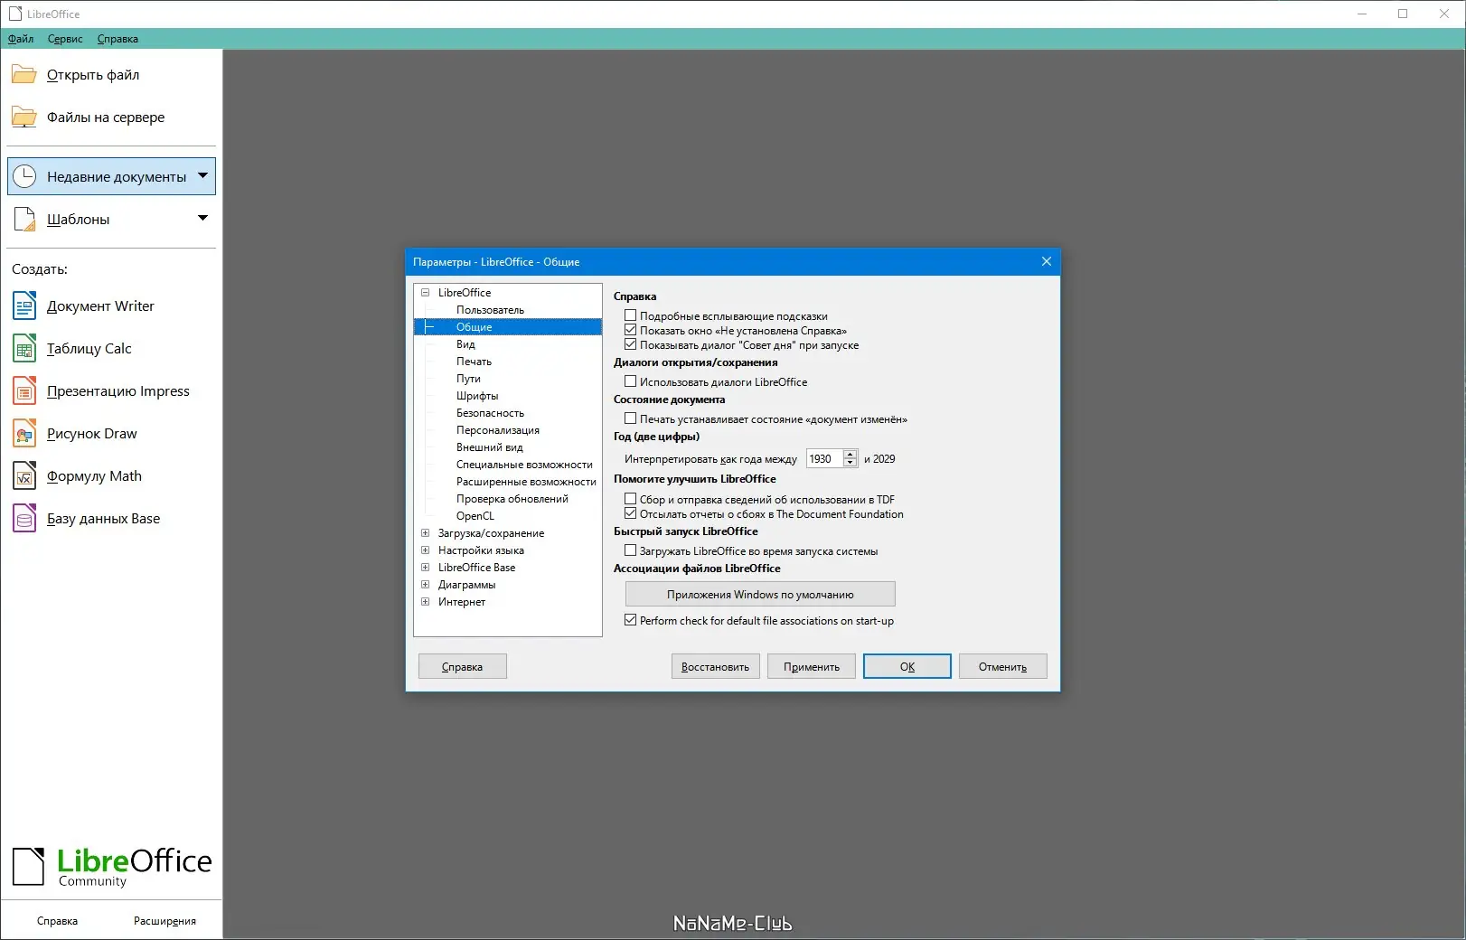Expand the Загрузка/сохранение tree node
This screenshot has height=940, width=1466.
[425, 532]
